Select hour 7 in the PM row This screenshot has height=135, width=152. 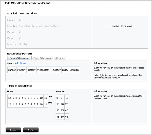pyautogui.click(x=31, y=104)
